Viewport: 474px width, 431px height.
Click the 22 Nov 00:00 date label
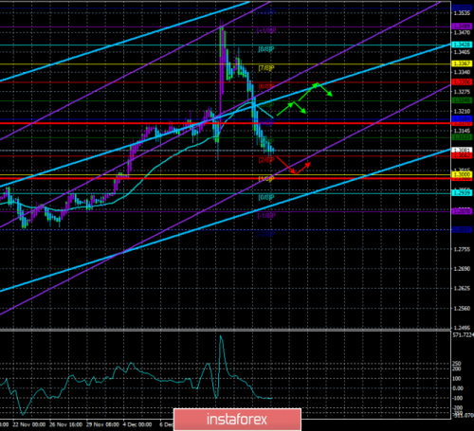(29, 424)
